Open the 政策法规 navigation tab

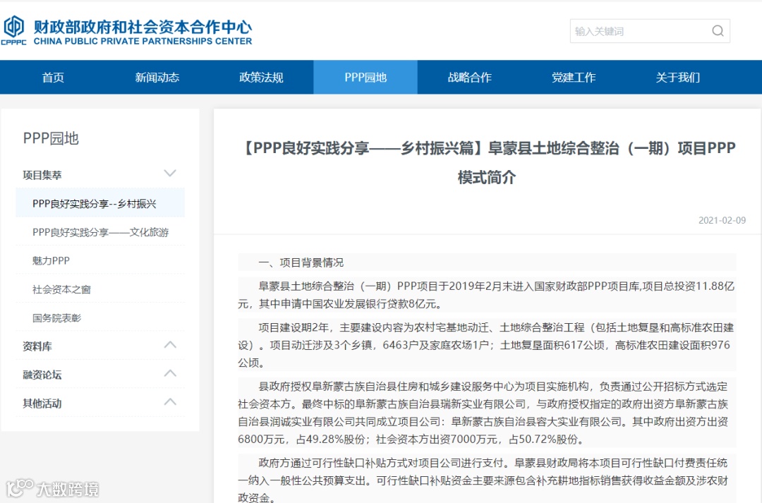261,78
